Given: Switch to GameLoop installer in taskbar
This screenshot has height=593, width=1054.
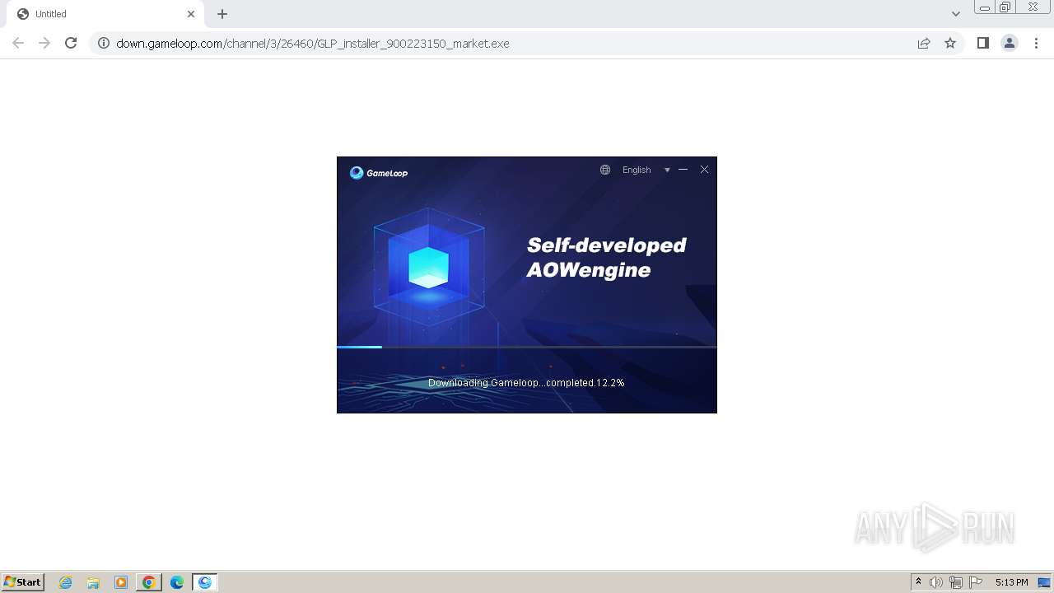Looking at the screenshot, I should [x=205, y=582].
